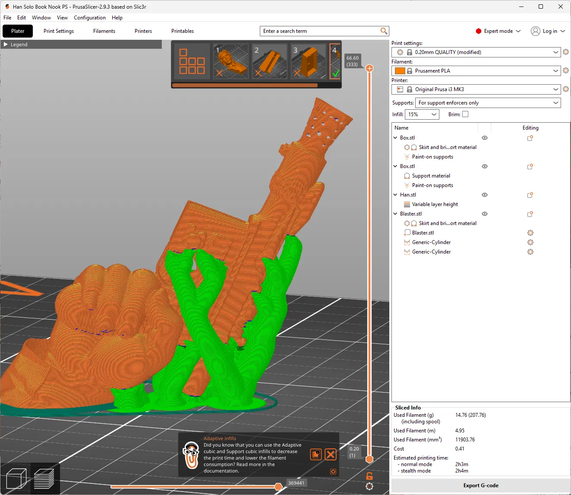Toggle the lock icon below the layer slider
Viewport: 571px width, 495px height.
tap(369, 476)
